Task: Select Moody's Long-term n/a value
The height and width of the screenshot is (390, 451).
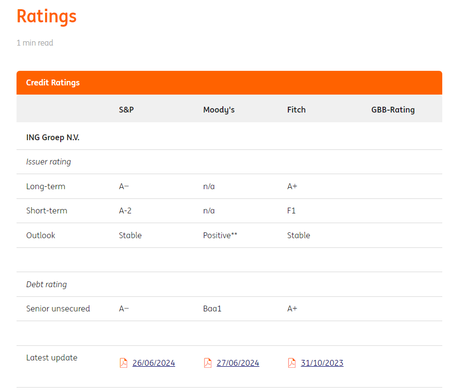Action: click(209, 187)
